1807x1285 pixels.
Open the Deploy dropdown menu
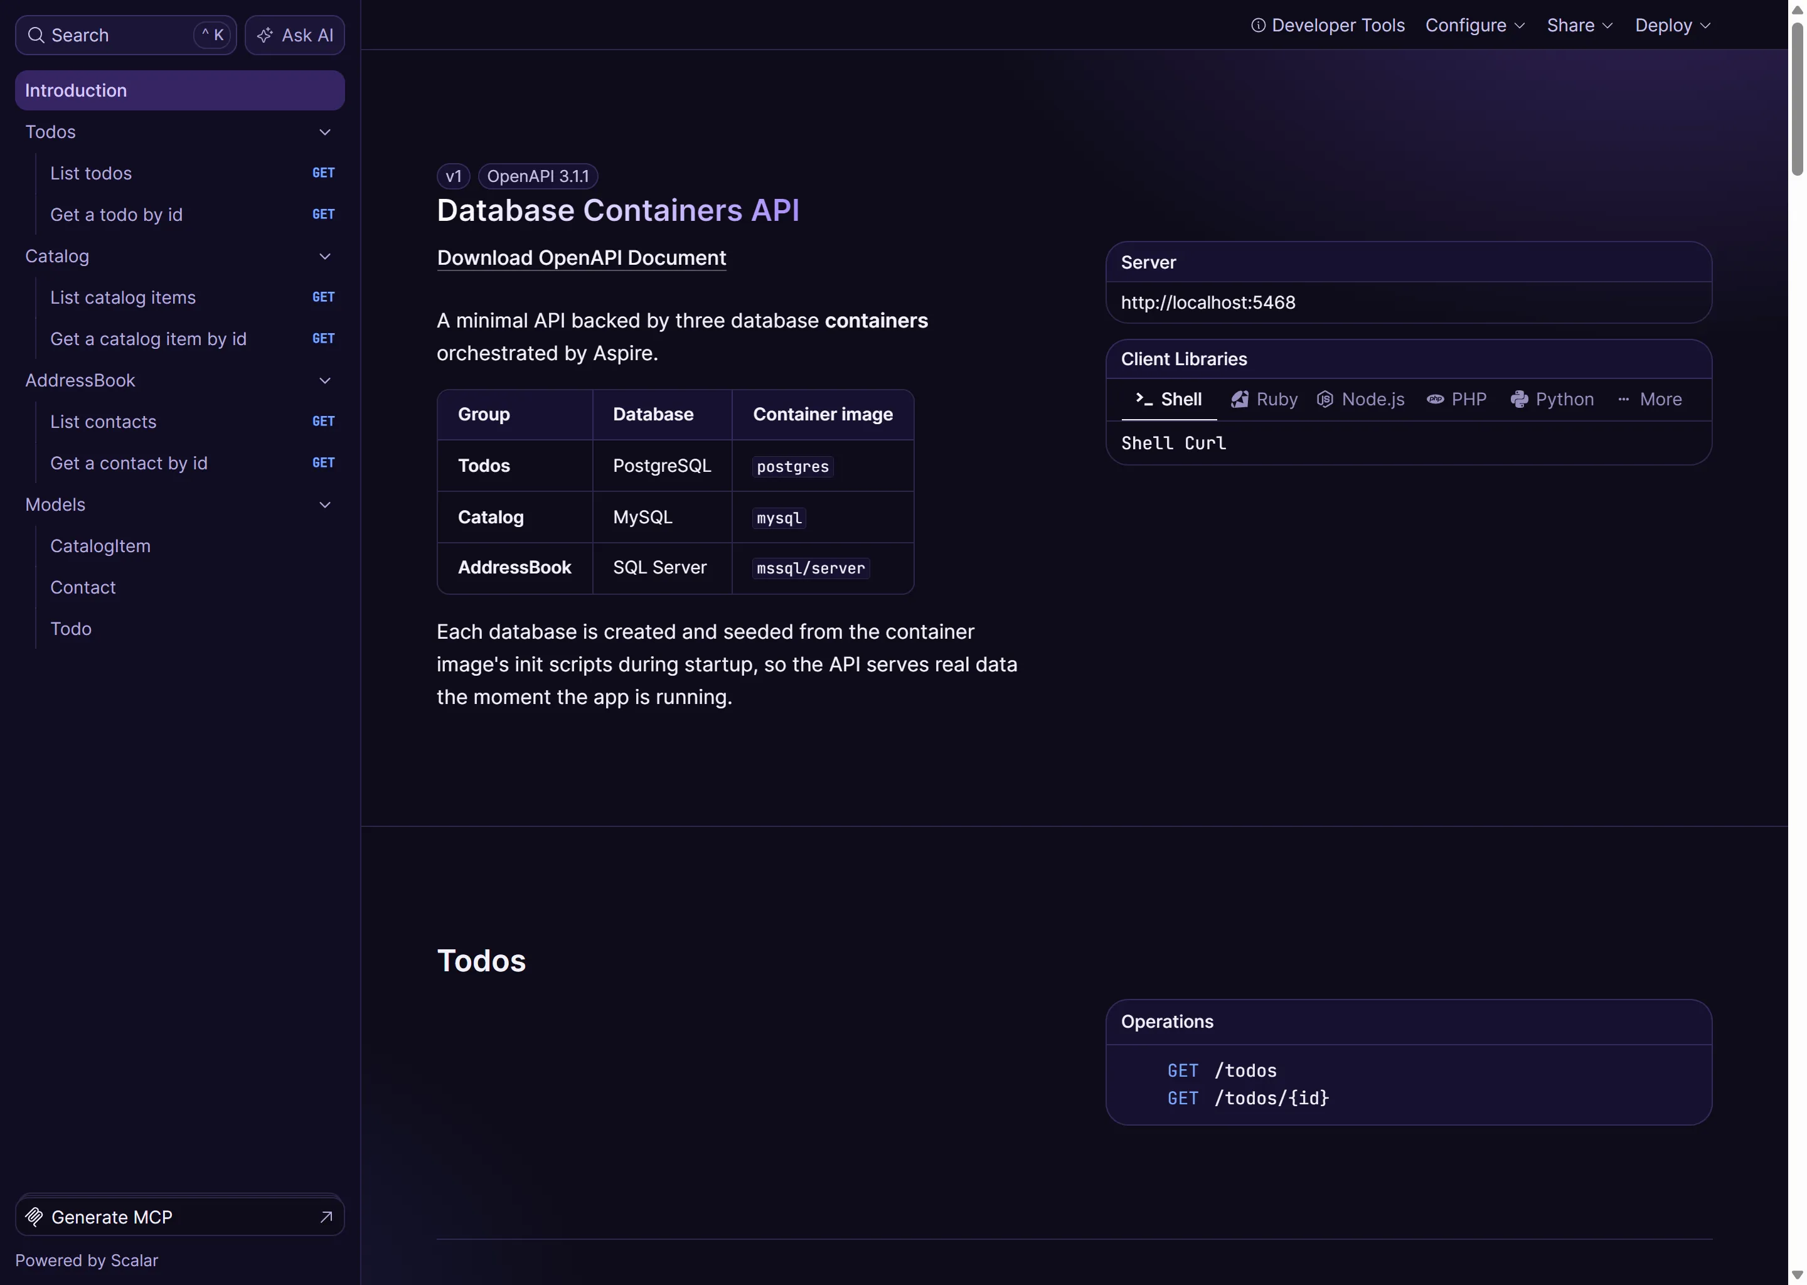pyautogui.click(x=1673, y=25)
